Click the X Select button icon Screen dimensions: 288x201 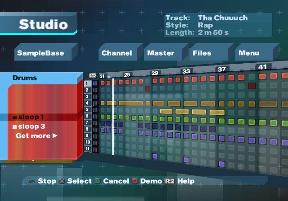click(62, 181)
